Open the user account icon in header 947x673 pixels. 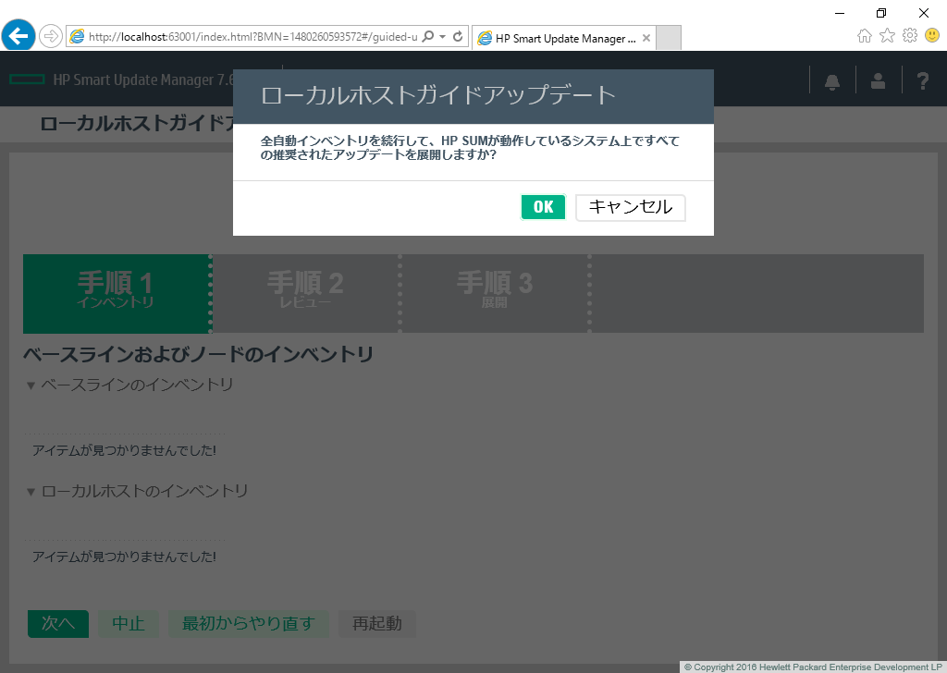879,80
